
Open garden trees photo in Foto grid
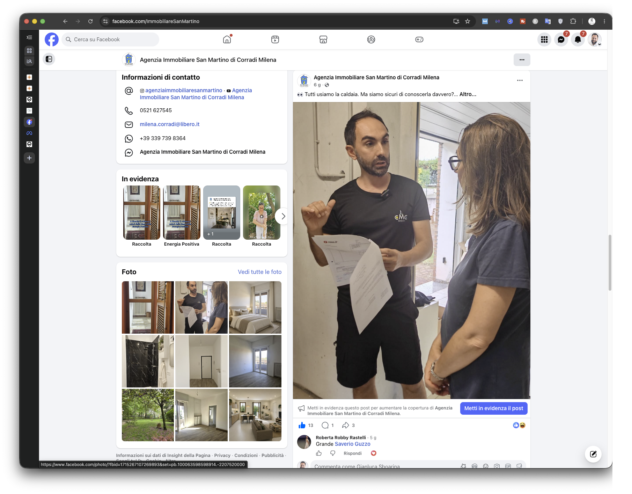click(x=148, y=415)
